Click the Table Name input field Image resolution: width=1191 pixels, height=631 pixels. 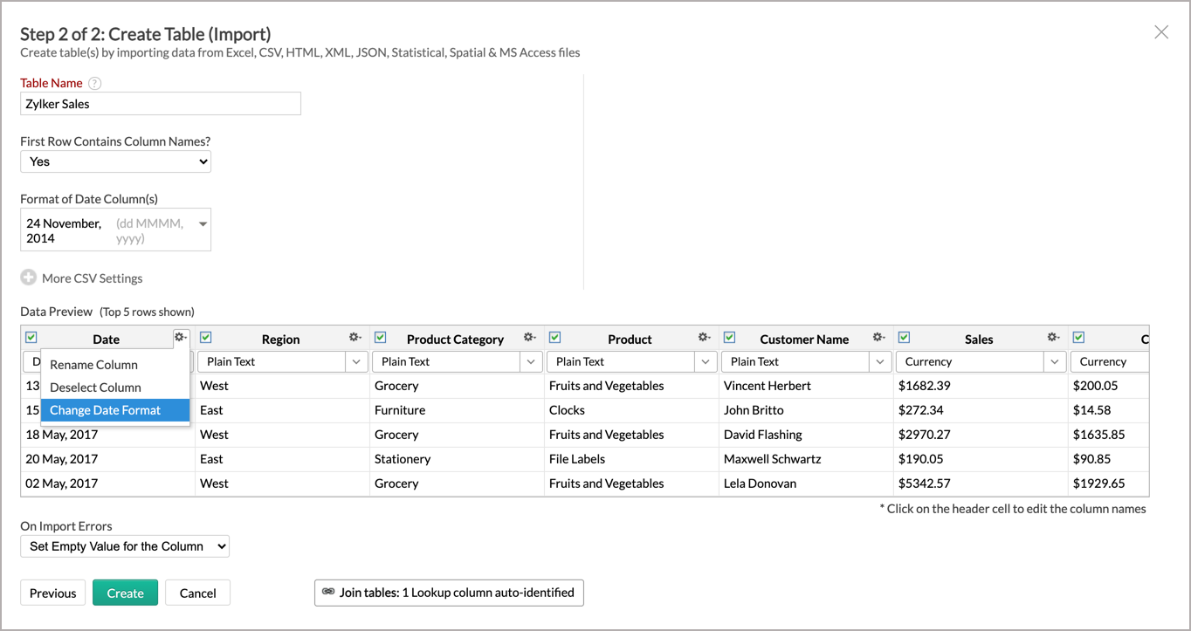coord(161,104)
